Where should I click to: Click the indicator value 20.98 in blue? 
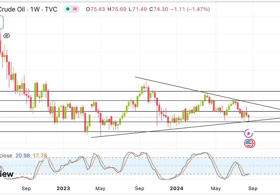(x=23, y=156)
